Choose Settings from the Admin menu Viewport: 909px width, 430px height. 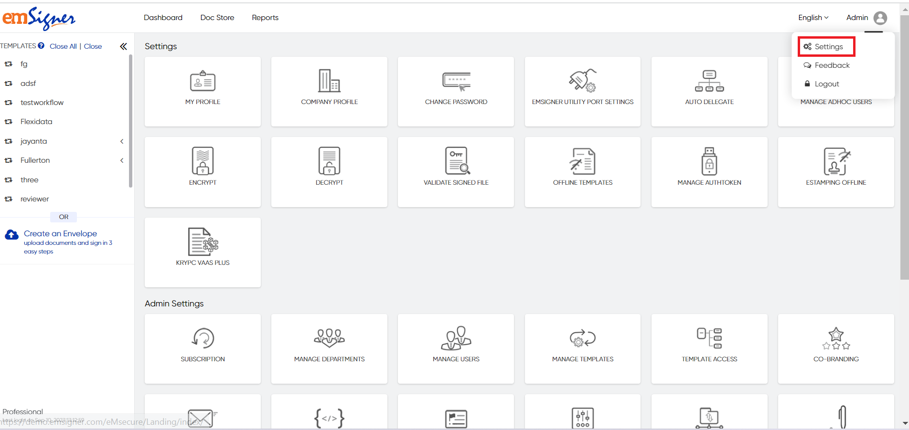(828, 47)
